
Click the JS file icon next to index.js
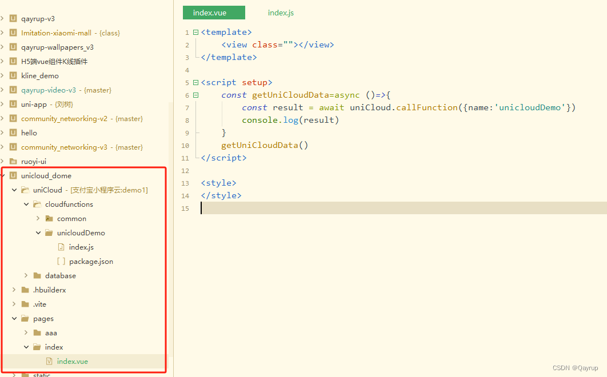[x=61, y=247]
